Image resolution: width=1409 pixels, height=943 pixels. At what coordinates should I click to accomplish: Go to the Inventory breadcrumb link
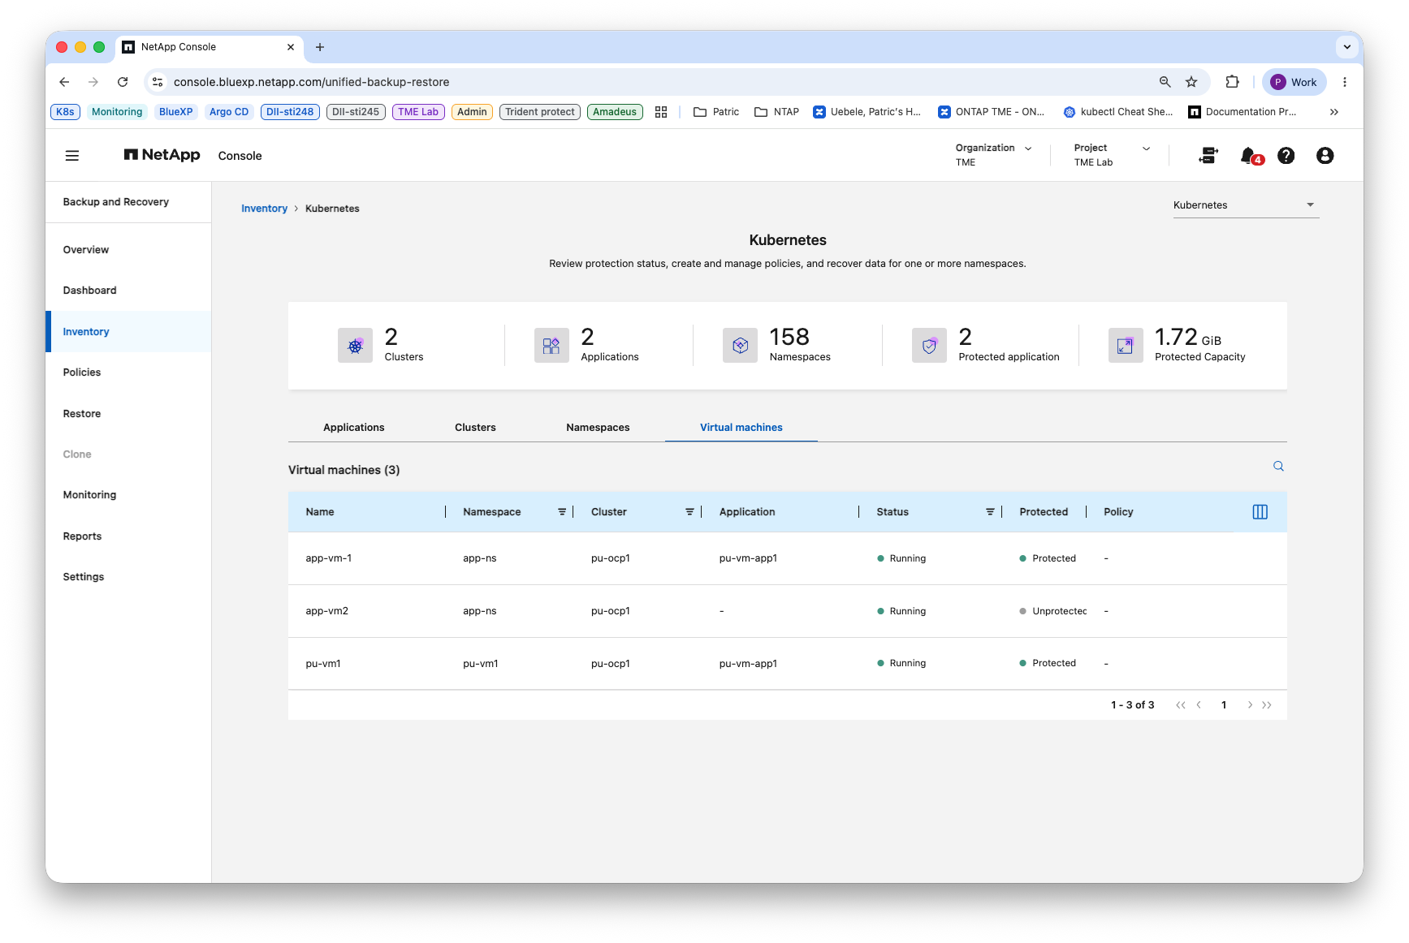tap(264, 209)
